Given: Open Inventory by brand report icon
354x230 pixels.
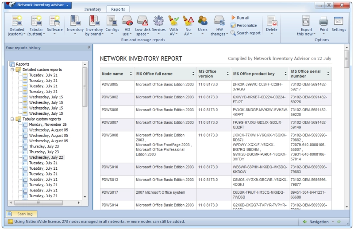Looking at the screenshot, I should tap(94, 21).
